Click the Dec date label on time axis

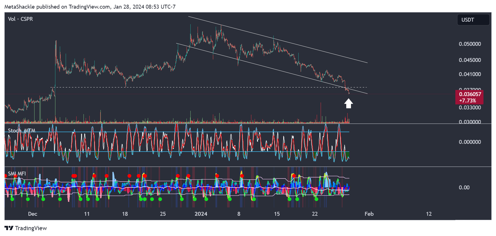pyautogui.click(x=33, y=214)
